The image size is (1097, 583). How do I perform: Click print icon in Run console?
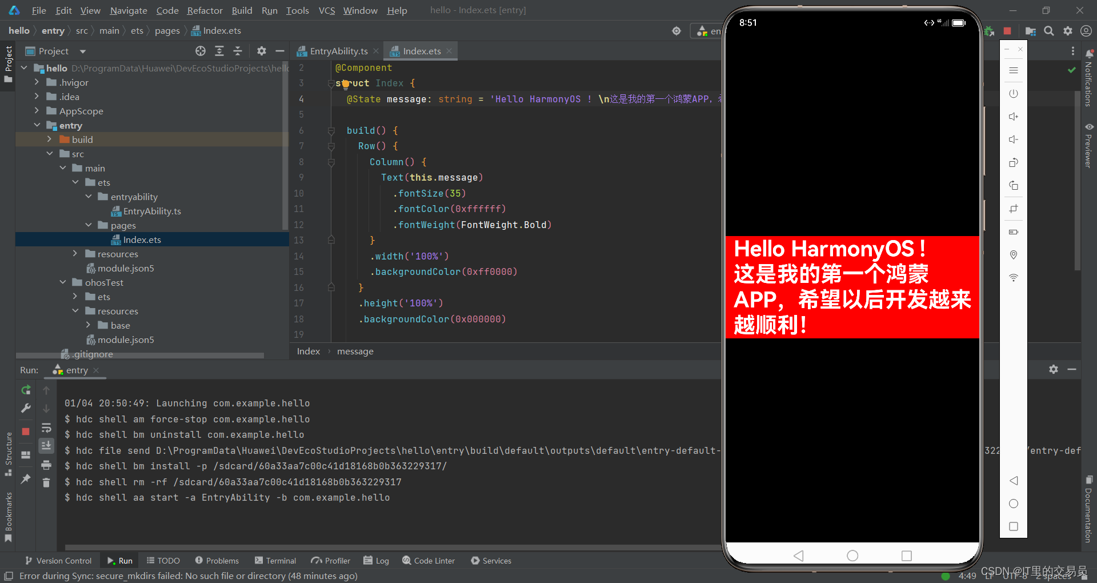point(46,465)
